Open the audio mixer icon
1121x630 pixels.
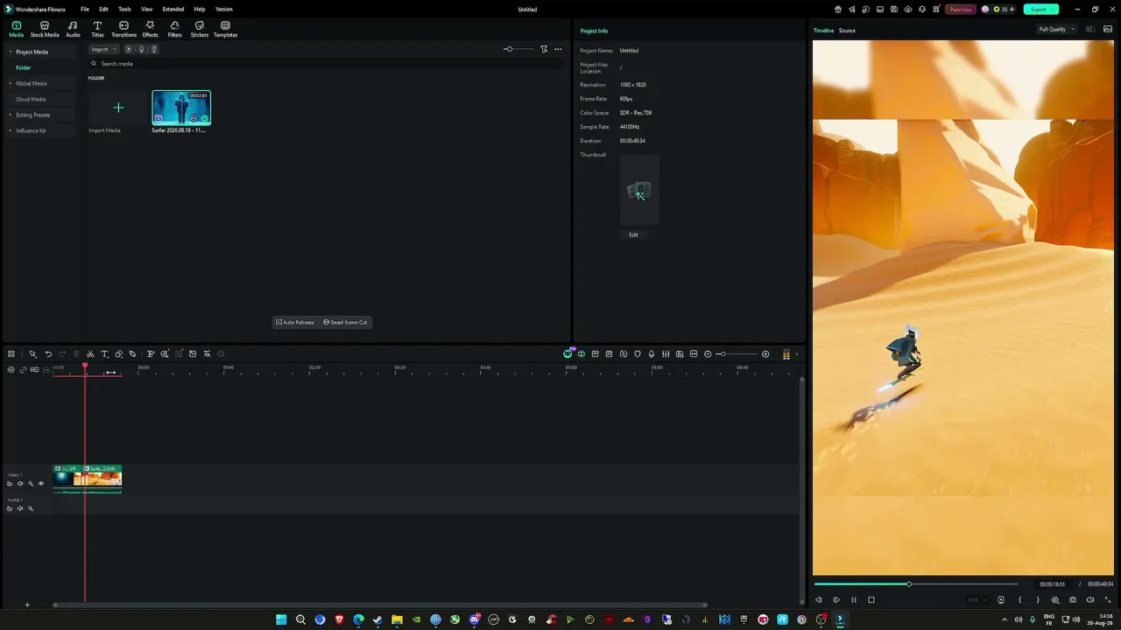pos(666,354)
